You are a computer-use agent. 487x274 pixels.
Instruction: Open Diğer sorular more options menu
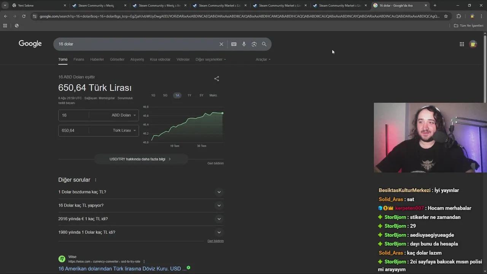95,180
